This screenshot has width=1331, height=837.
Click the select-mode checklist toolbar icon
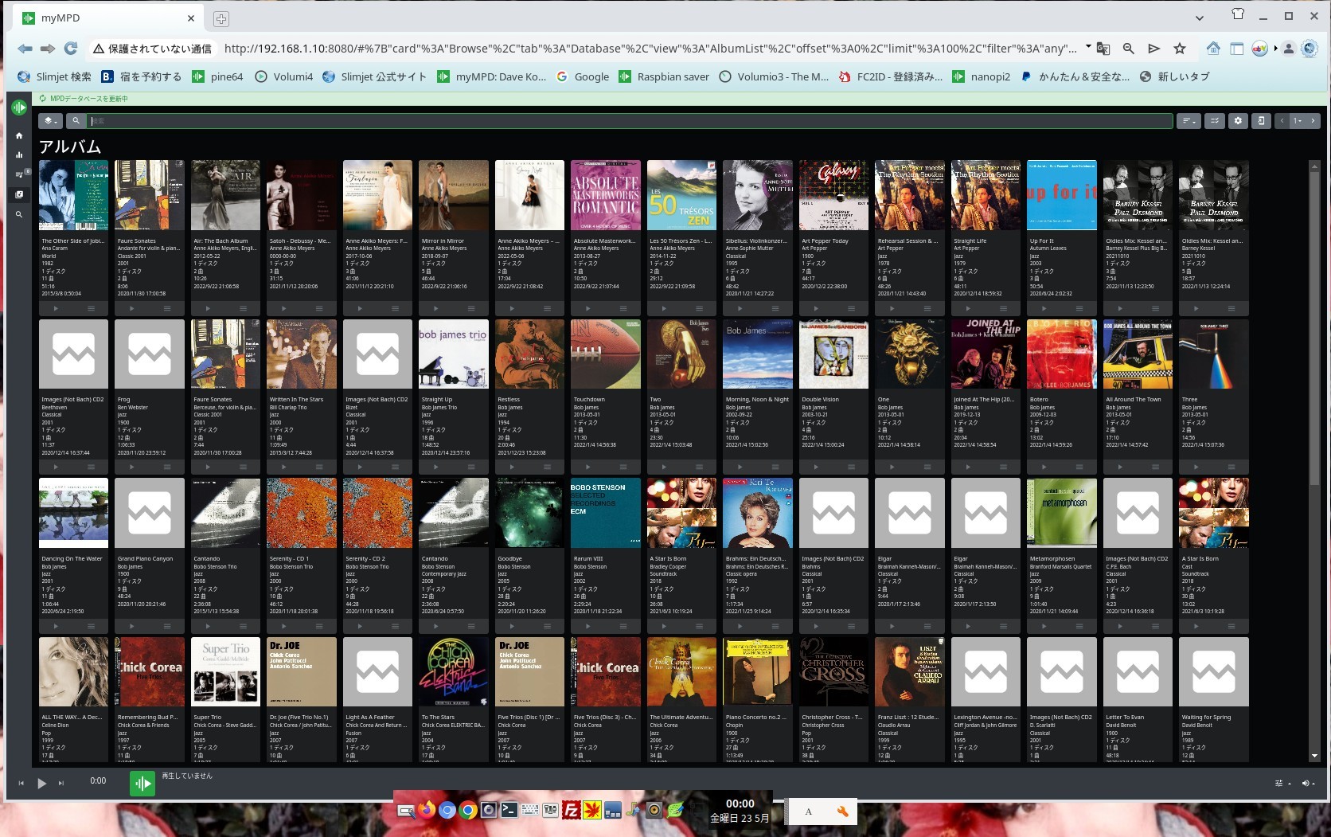[x=1214, y=121]
